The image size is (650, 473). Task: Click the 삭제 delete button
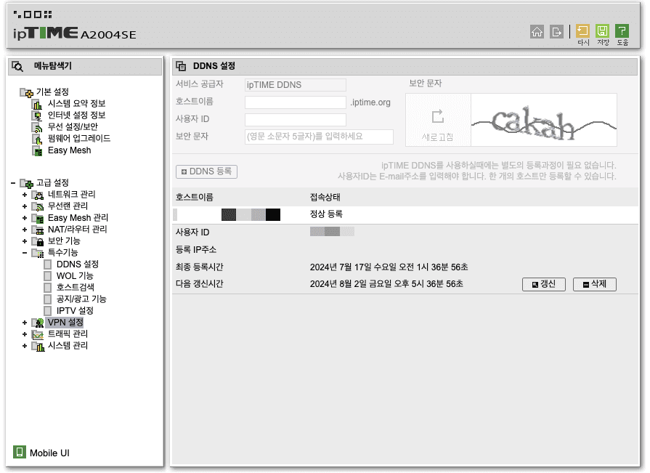tap(594, 284)
